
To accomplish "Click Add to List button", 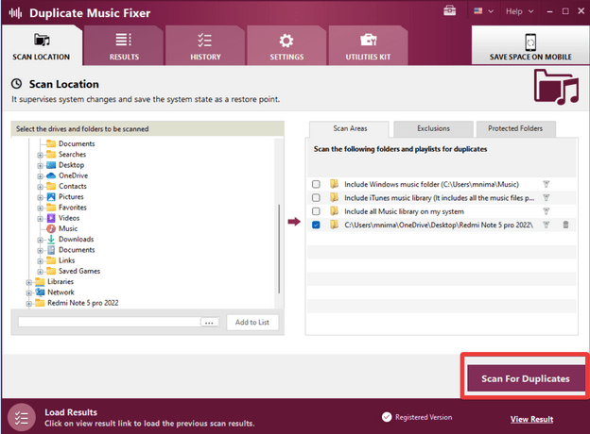I will (252, 322).
